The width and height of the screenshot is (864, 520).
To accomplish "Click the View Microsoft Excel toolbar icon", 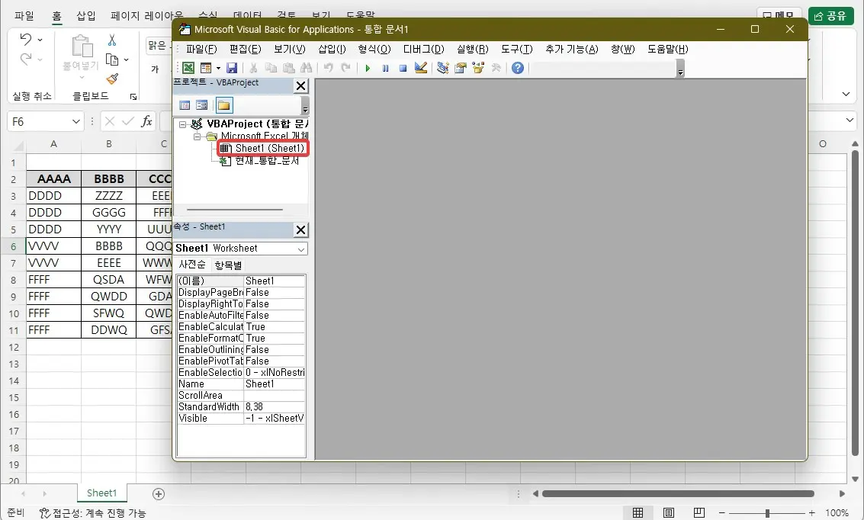I will pos(188,68).
